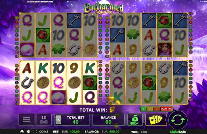This screenshot has width=207, height=134.
Task: Open the 10 paylines selector
Action: [x=44, y=120]
